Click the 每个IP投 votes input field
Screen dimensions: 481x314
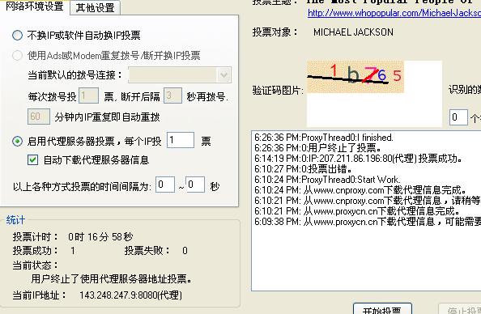pos(181,140)
